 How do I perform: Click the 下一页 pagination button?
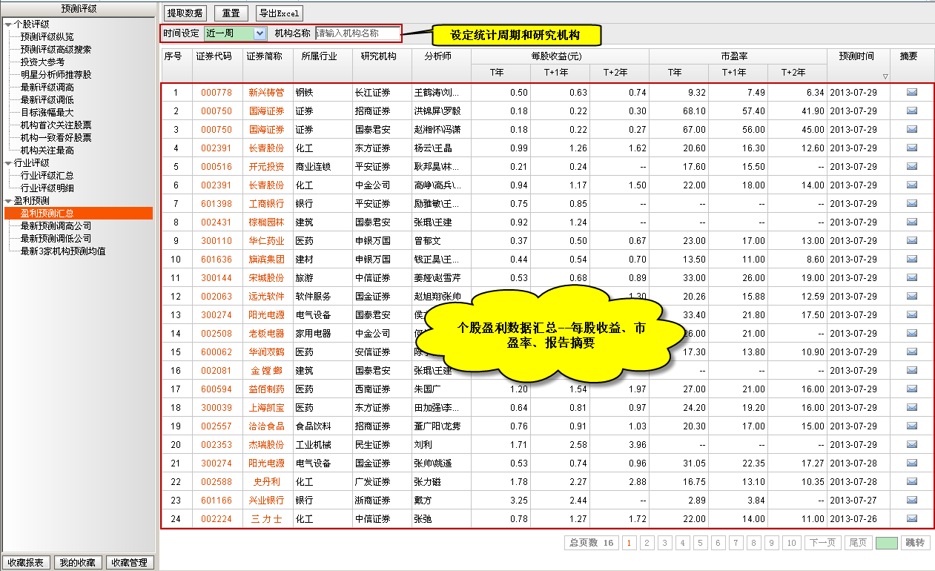822,544
